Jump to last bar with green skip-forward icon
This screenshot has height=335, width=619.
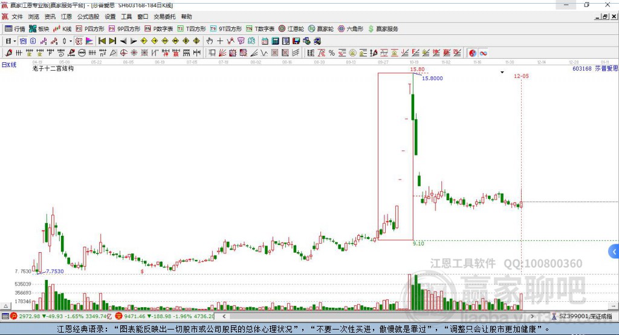[x=112, y=41]
